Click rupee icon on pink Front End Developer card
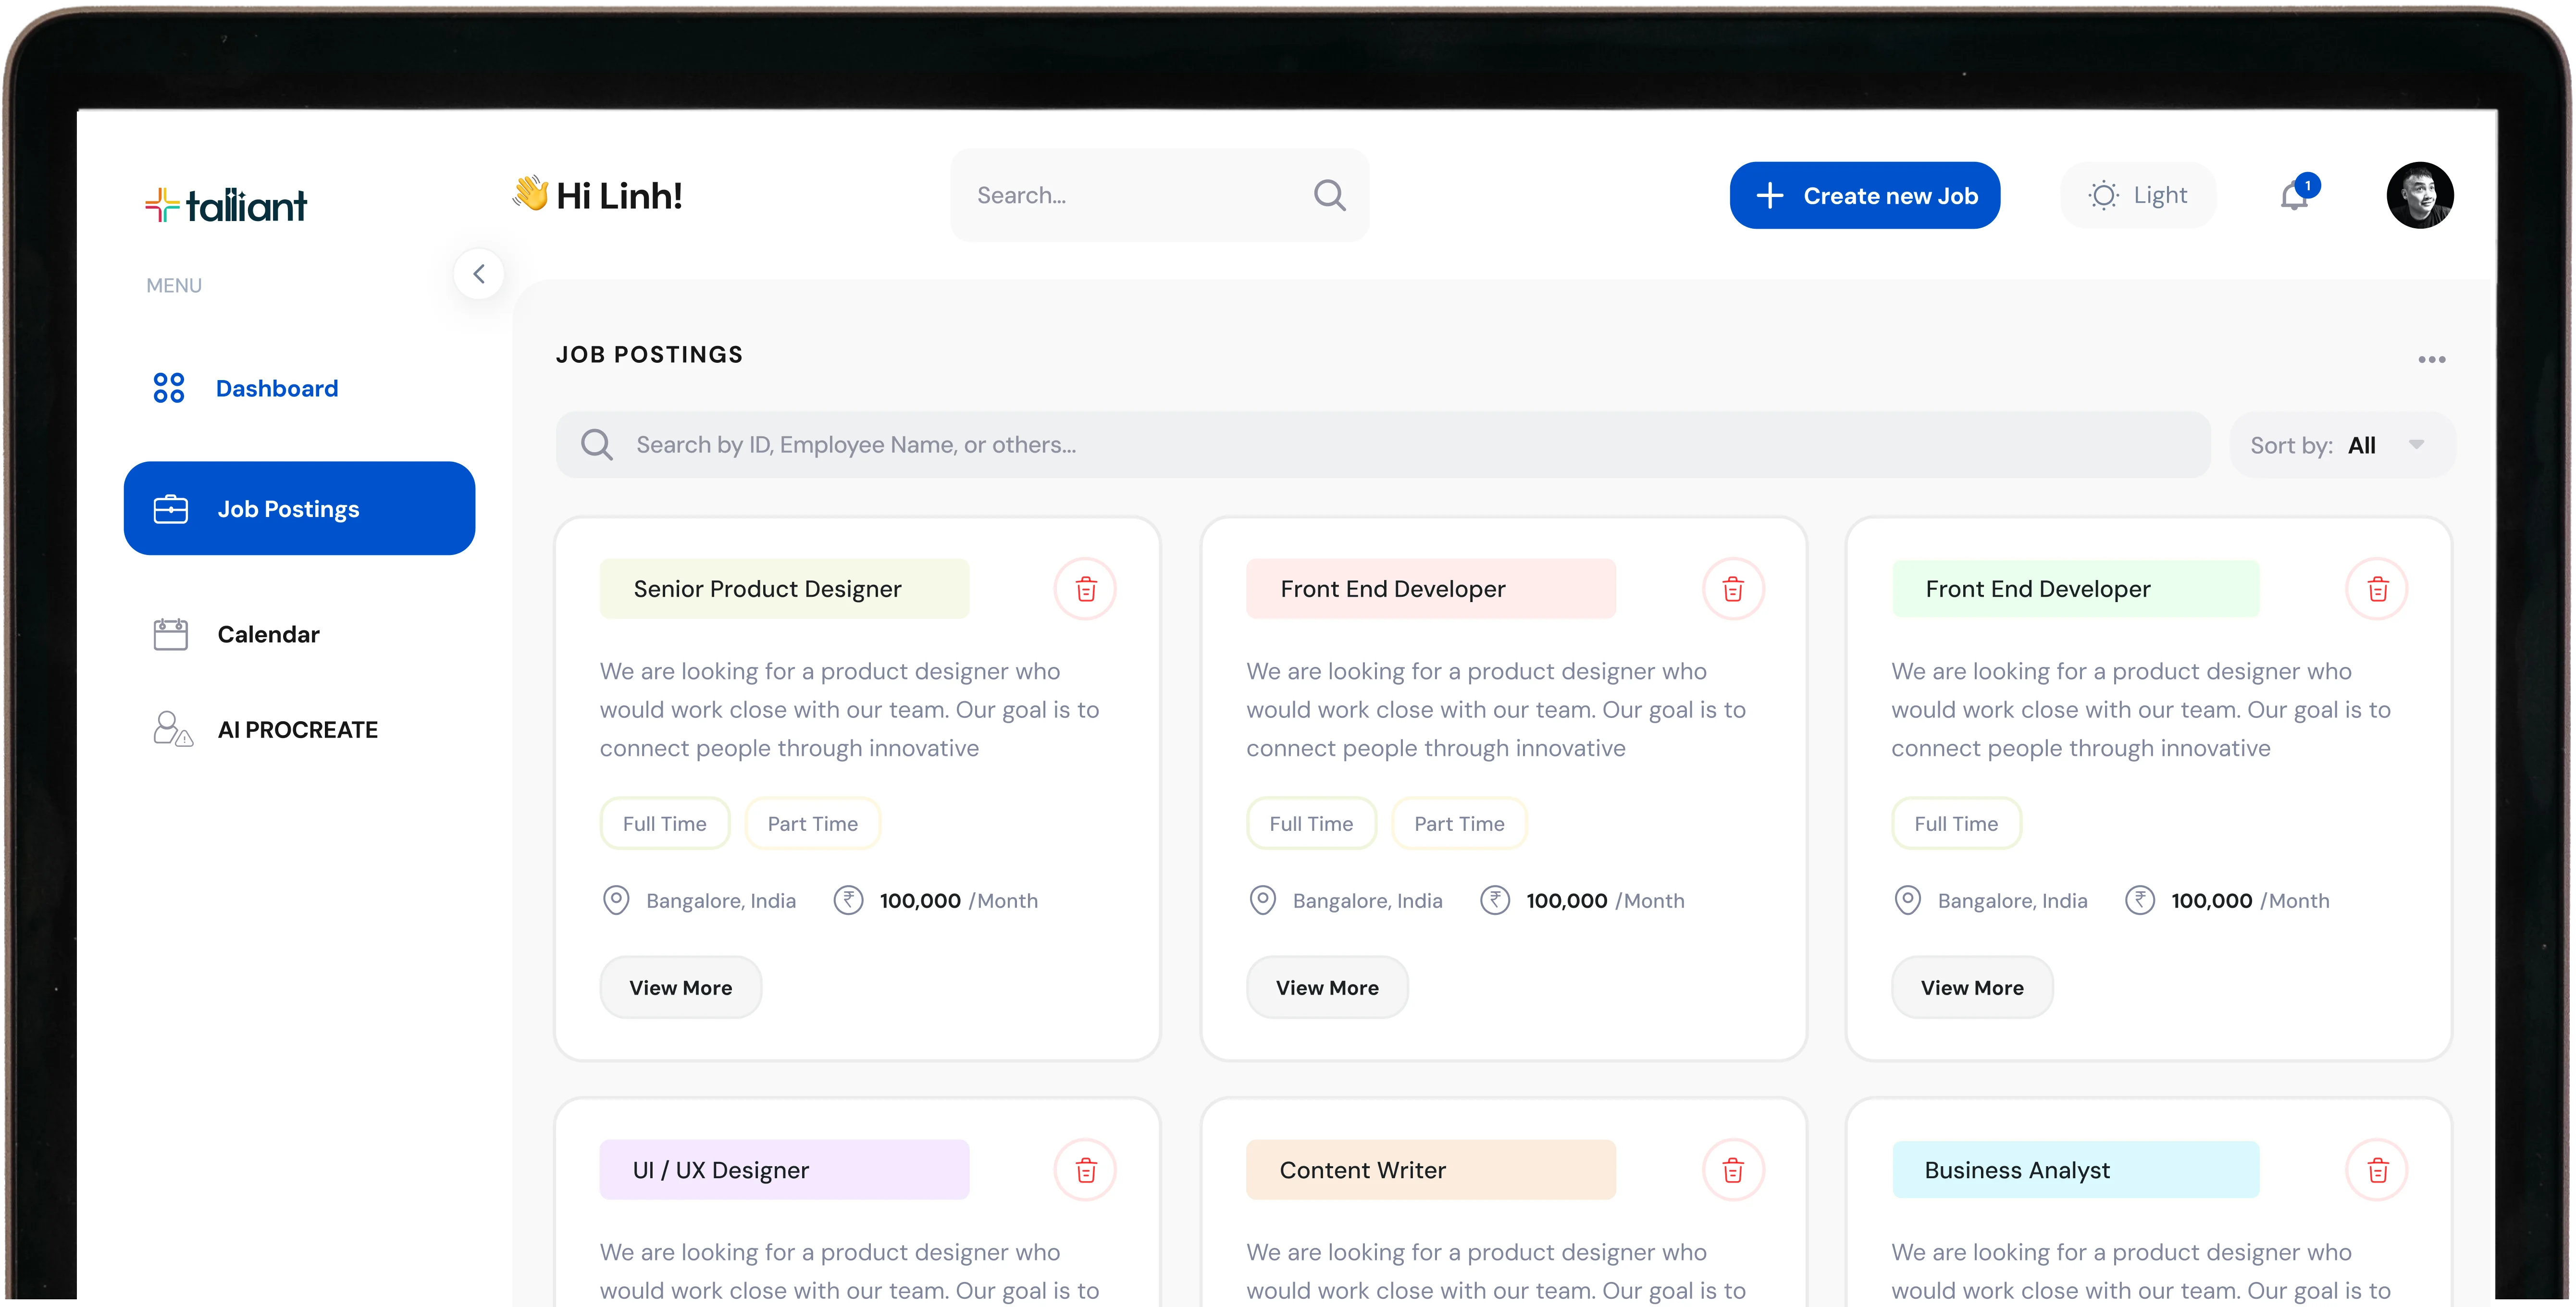Image resolution: width=2576 pixels, height=1307 pixels. tap(1495, 900)
